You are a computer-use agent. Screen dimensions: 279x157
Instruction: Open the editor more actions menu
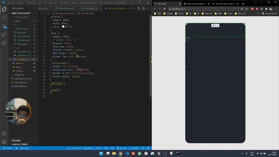tap(148, 8)
